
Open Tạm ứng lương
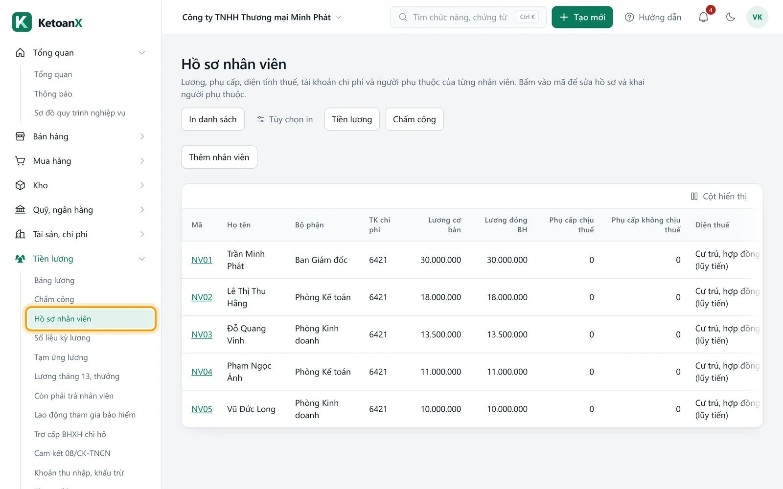(61, 357)
